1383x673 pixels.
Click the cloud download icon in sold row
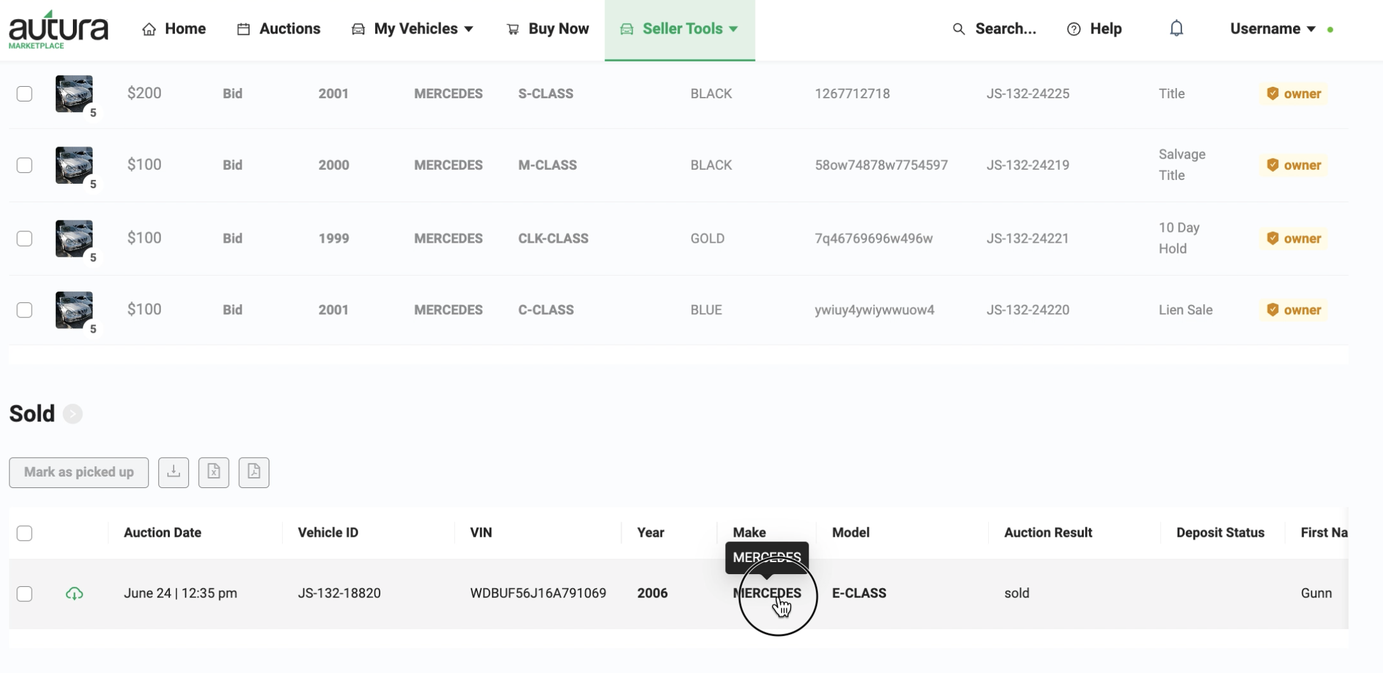74,594
